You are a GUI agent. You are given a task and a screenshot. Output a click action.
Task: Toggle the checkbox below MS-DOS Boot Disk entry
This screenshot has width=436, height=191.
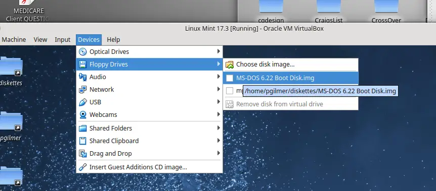pos(230,91)
